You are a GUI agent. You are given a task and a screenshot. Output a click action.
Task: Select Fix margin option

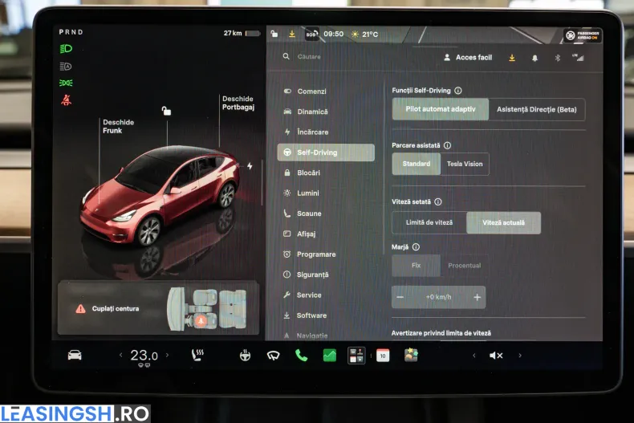tap(416, 266)
